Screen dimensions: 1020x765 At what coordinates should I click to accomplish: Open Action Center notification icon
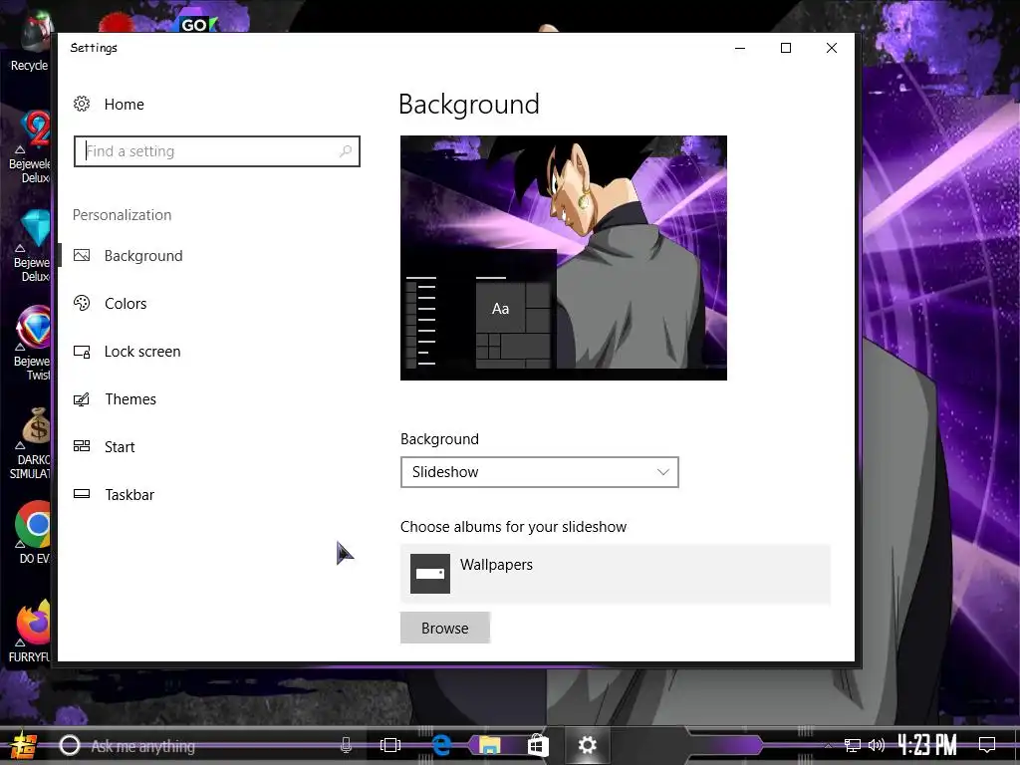click(x=987, y=745)
